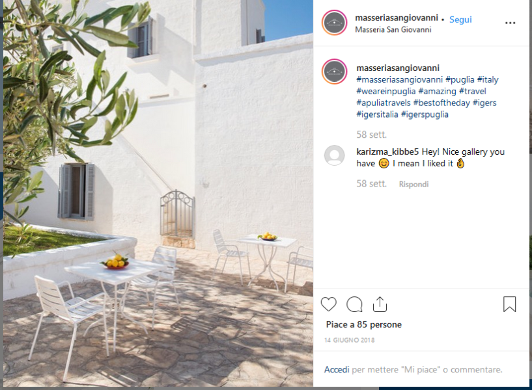Reply to the comment with Rispondi
The width and height of the screenshot is (532, 390).
[413, 184]
